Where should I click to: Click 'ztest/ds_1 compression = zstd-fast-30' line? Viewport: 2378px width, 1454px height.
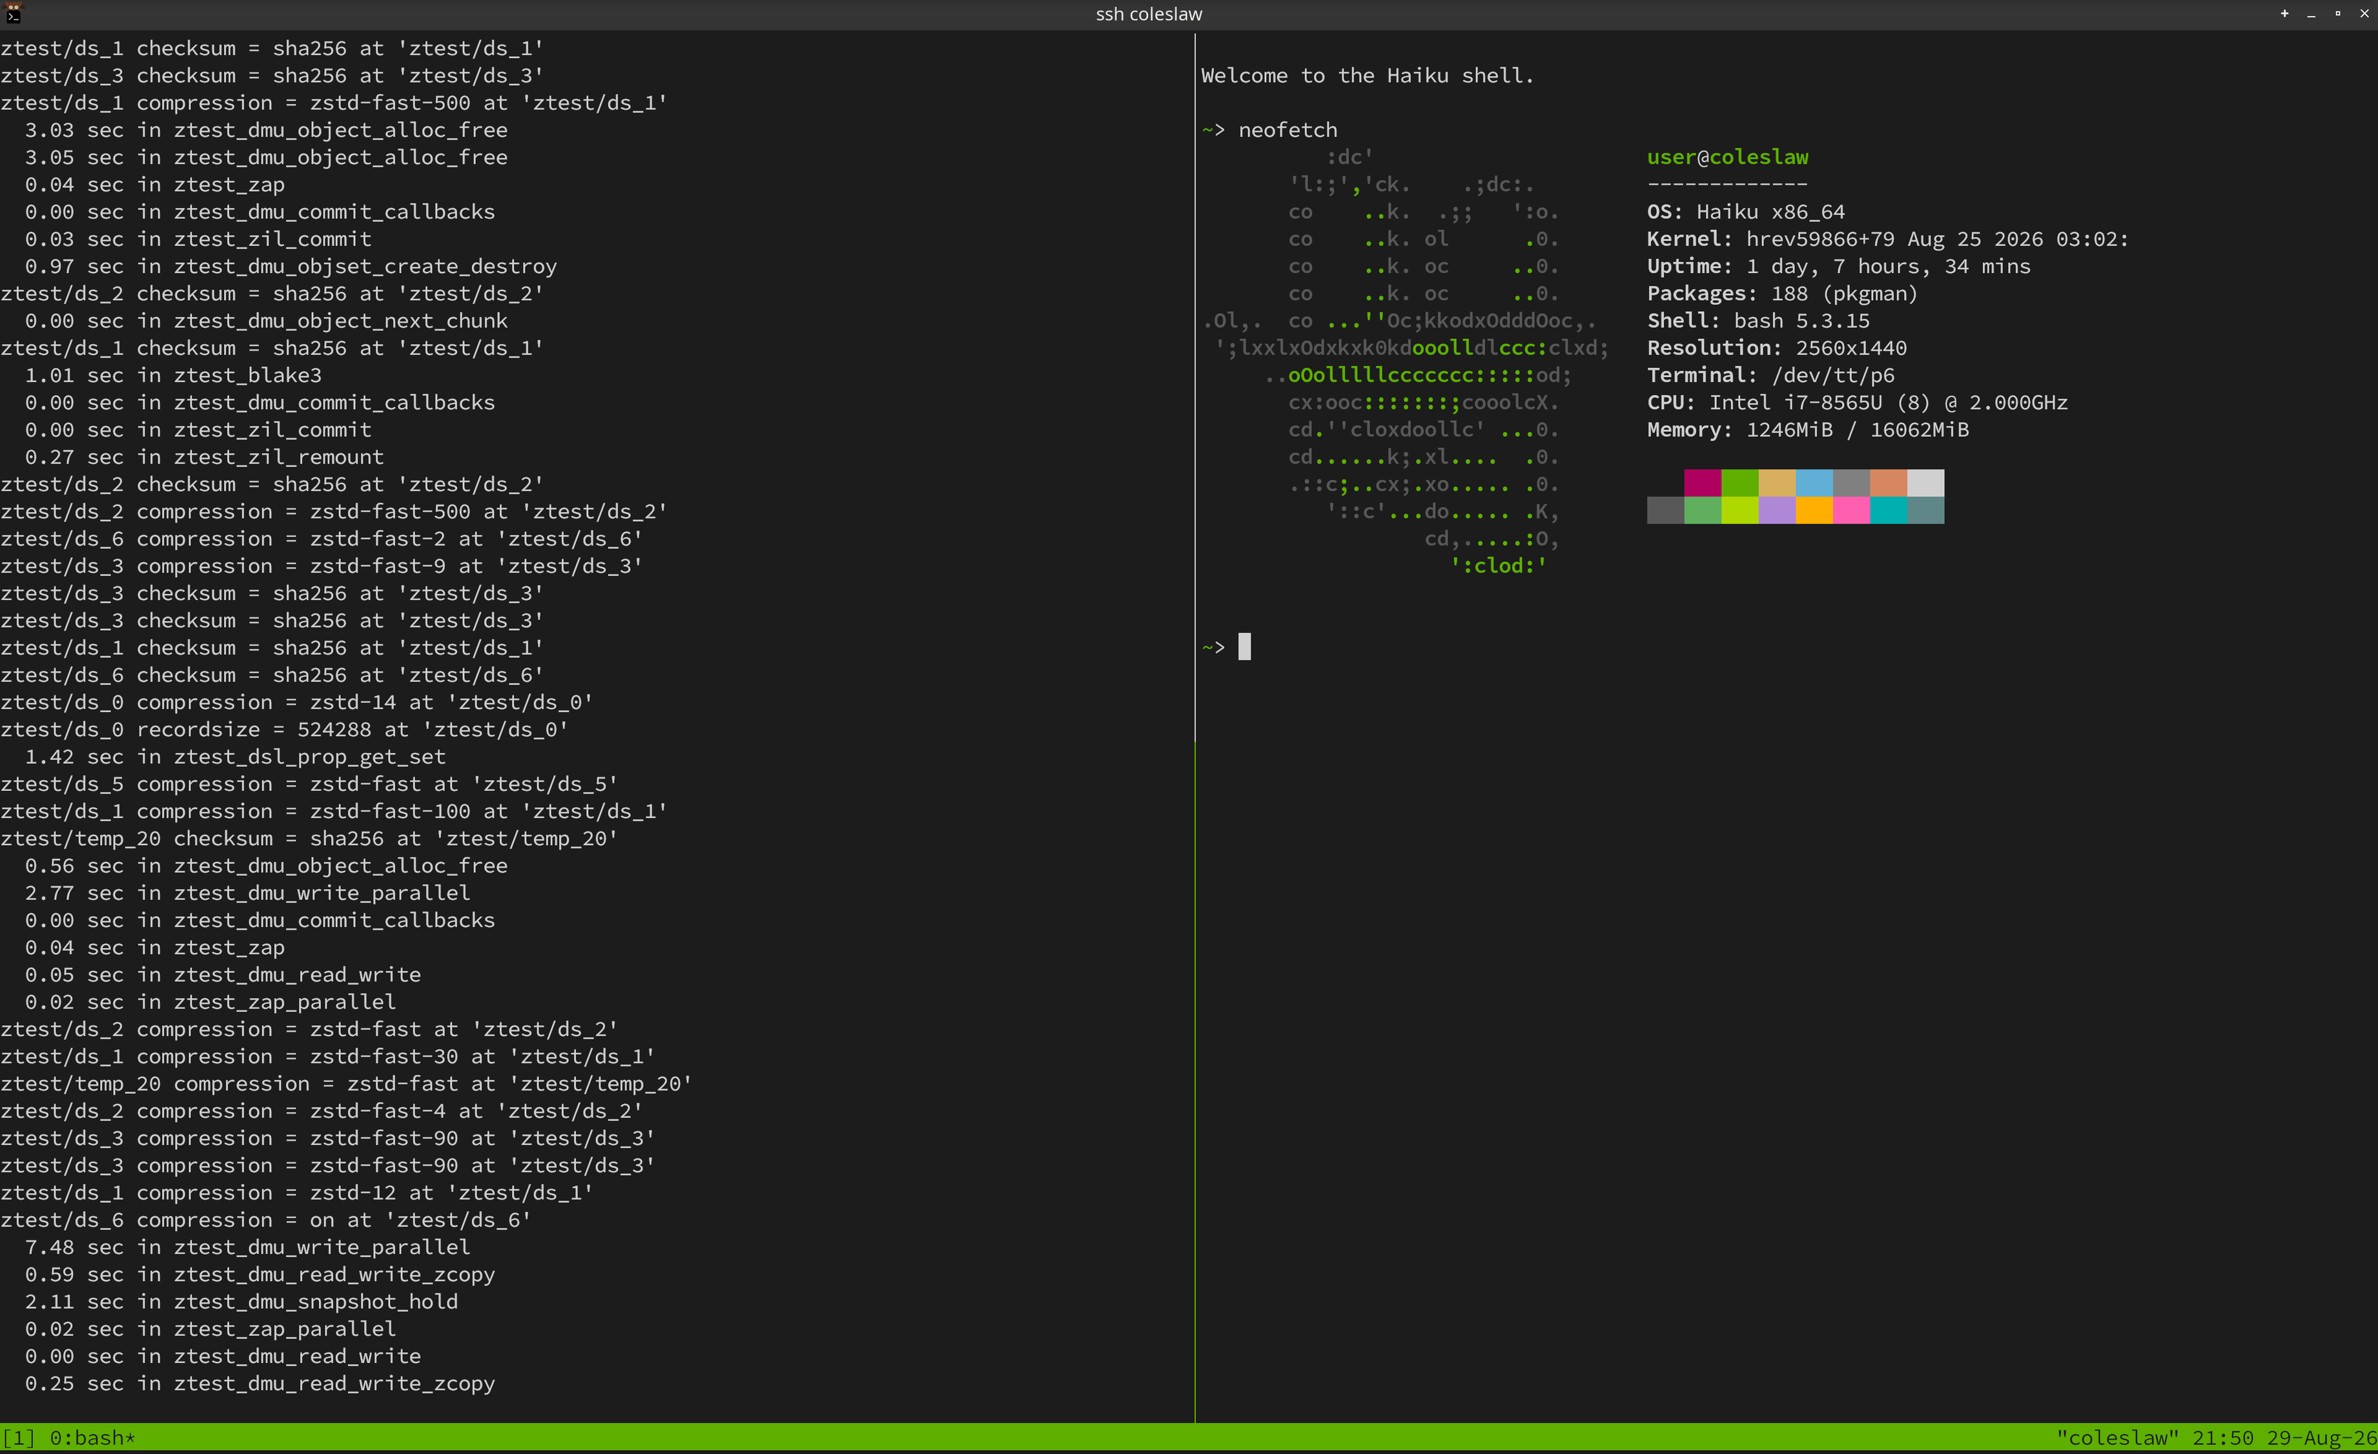point(328,1056)
